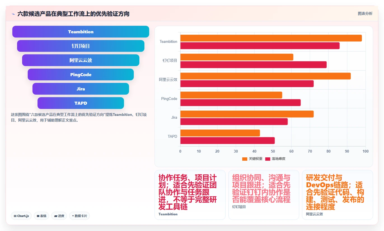Select the Jira funnel stage
Screen dimensions: 384x231
point(81,89)
